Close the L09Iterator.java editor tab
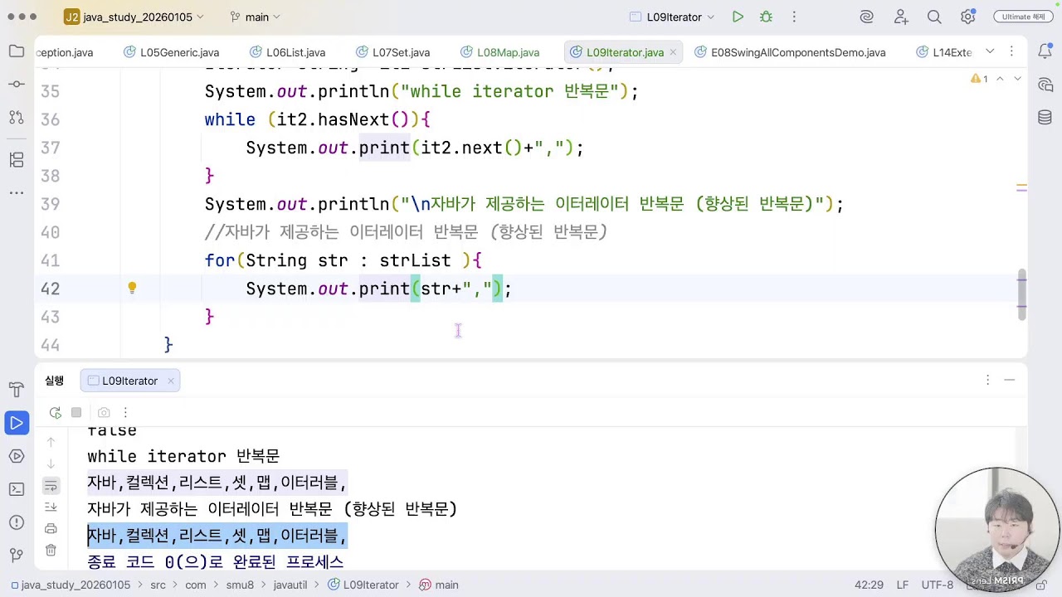This screenshot has height=597, width=1062. [x=673, y=52]
